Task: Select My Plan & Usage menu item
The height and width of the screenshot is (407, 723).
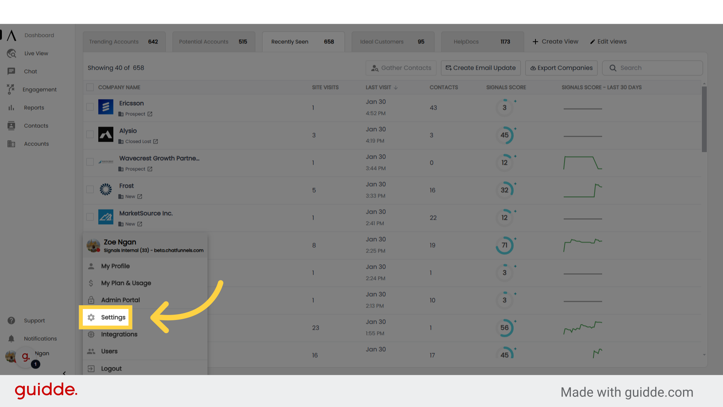Action: tap(145, 283)
